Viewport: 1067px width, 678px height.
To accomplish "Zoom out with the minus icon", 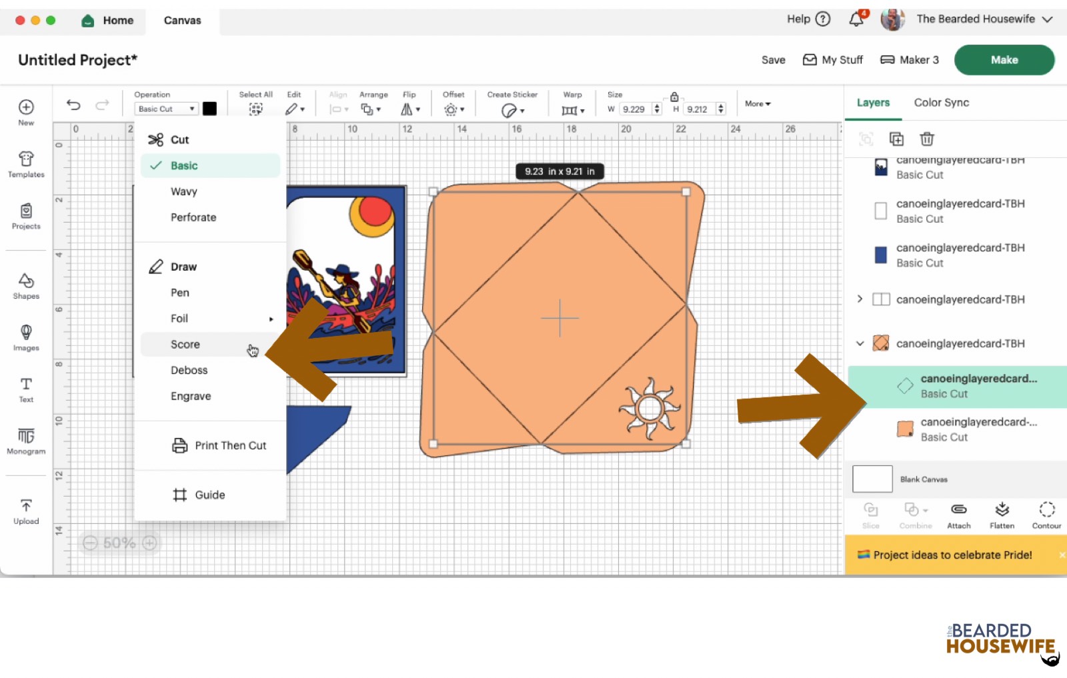I will [90, 543].
